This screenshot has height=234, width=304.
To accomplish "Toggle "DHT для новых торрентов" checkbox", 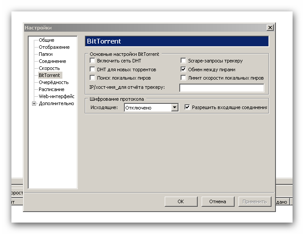I will coord(93,69).
